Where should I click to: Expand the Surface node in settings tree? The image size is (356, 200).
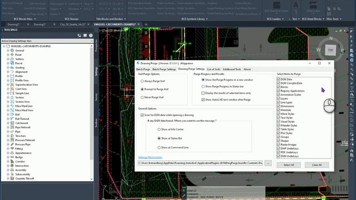pos(8,59)
